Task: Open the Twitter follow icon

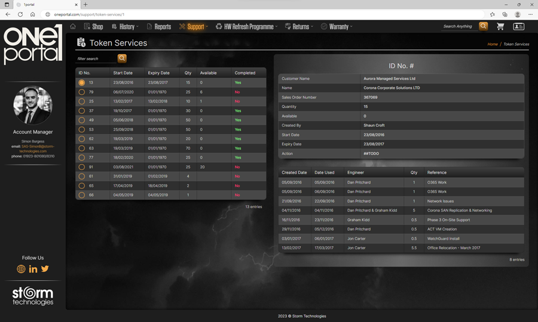Action: 45,270
